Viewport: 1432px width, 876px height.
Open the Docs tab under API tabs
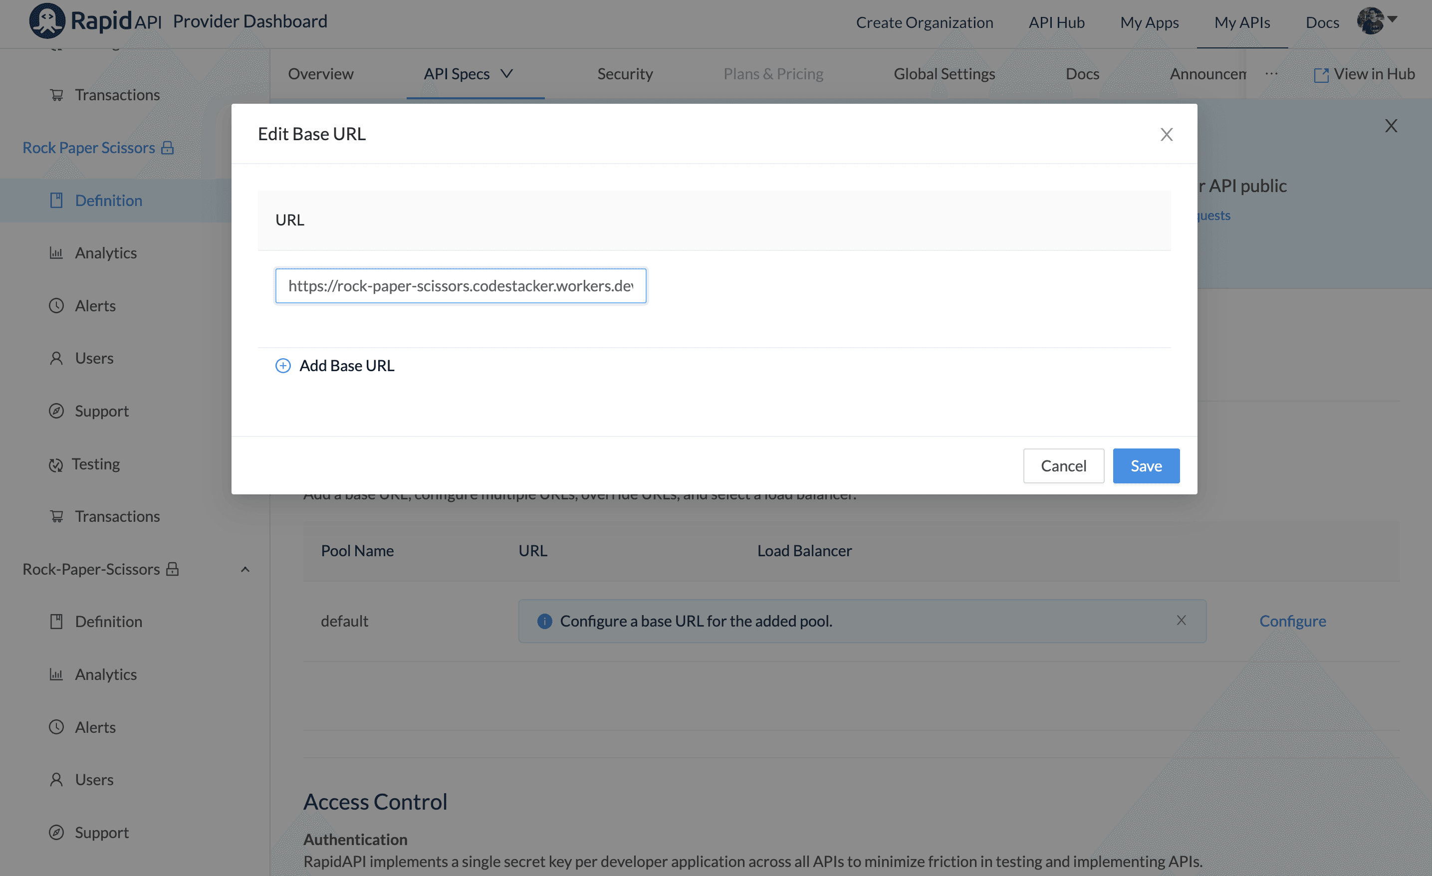click(x=1083, y=74)
